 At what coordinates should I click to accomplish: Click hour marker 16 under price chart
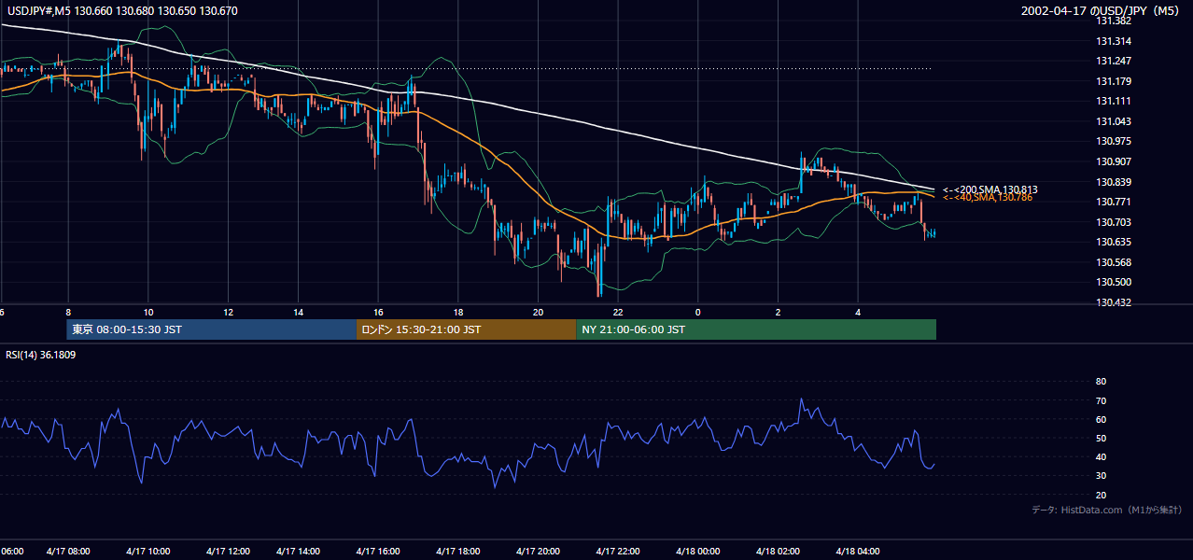[378, 313]
